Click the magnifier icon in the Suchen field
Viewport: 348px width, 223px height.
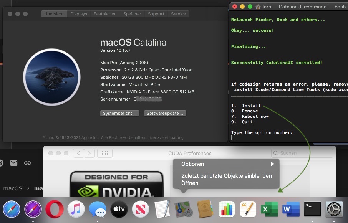276,153
